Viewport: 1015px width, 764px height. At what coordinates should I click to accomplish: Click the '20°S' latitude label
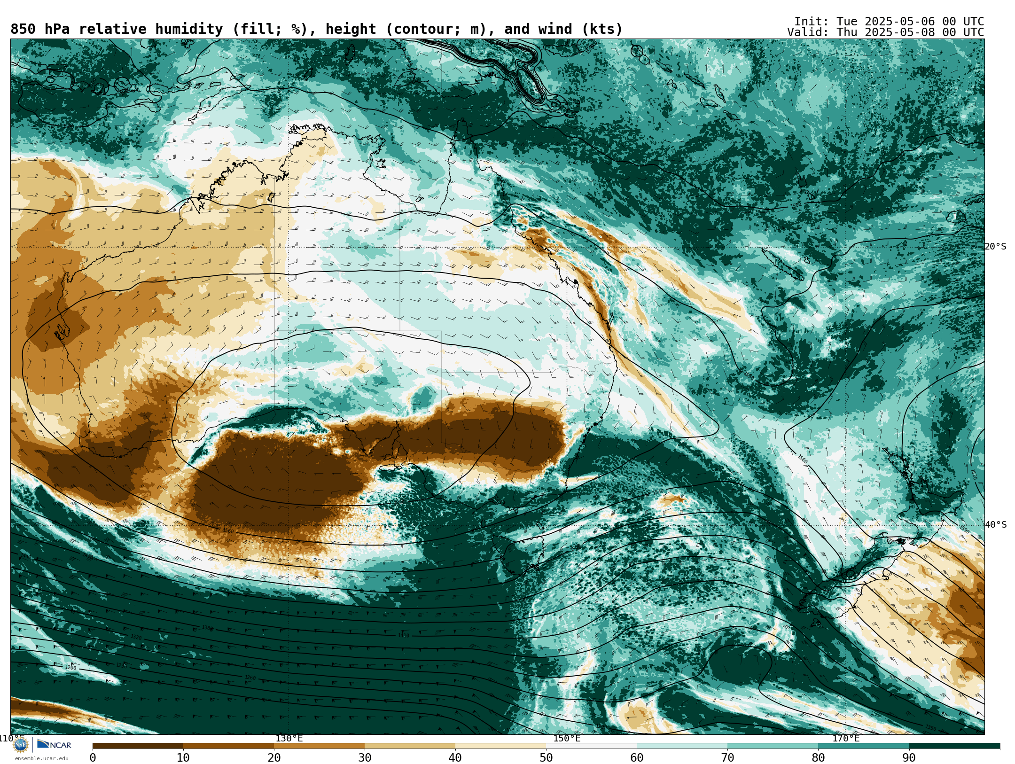[995, 247]
